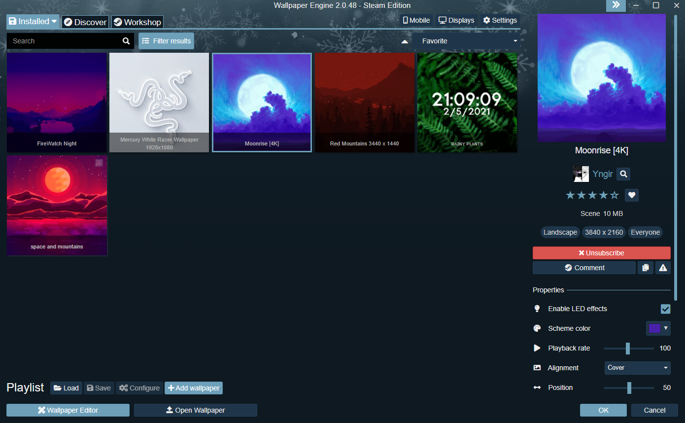The width and height of the screenshot is (685, 423).
Task: Click the Open Wallpaper button
Action: [x=196, y=410]
